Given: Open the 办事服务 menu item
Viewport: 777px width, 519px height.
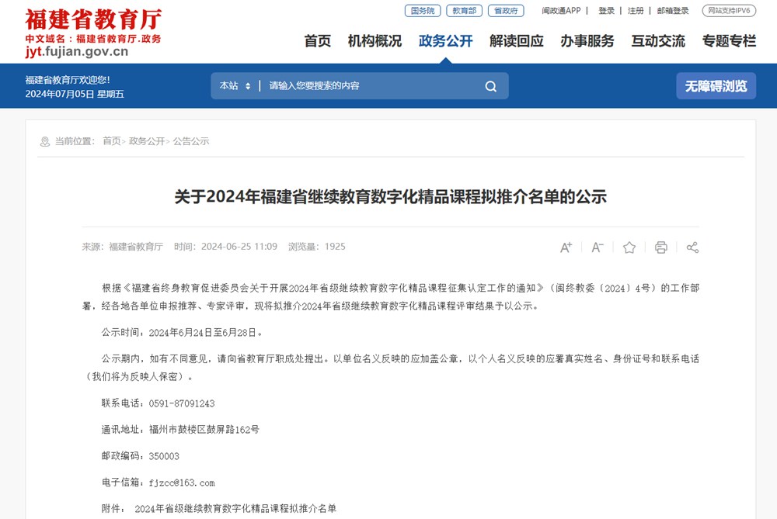Looking at the screenshot, I should tap(587, 41).
